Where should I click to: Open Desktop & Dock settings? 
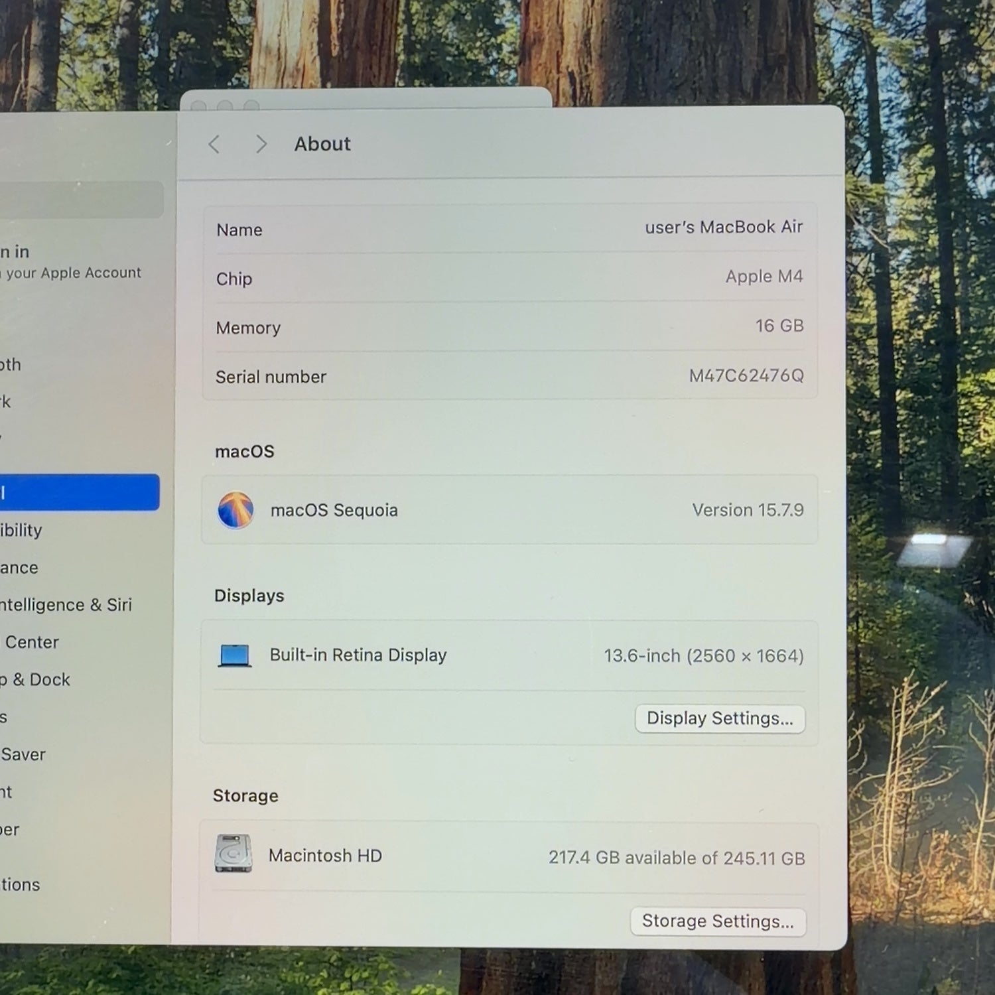[35, 680]
